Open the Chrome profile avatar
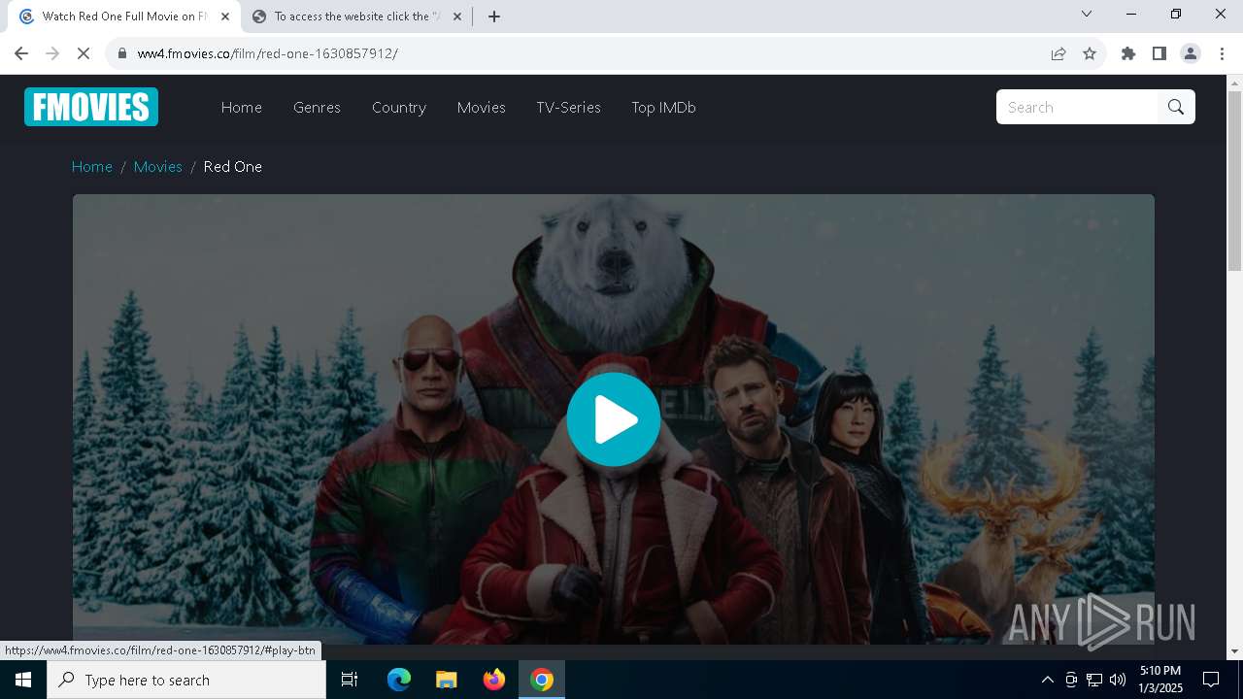 pos(1191,53)
